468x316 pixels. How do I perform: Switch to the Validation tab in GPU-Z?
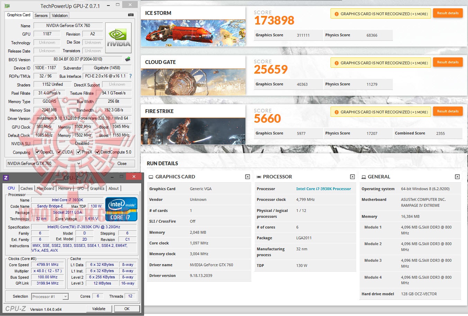[60, 16]
